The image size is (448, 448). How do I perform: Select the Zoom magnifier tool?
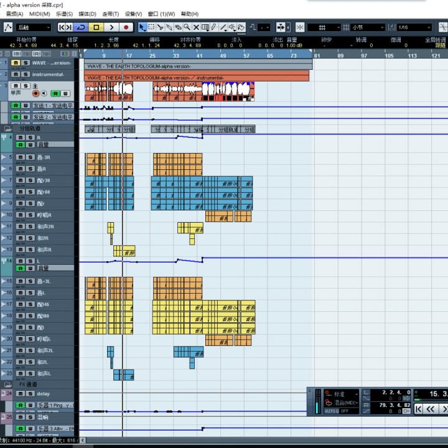[187, 27]
